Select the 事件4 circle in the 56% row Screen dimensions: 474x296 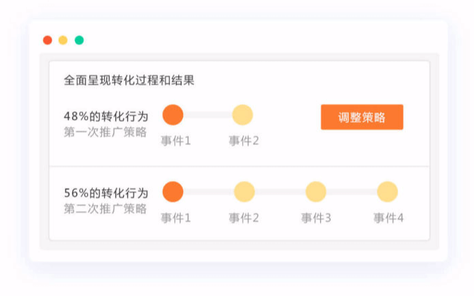pos(388,192)
